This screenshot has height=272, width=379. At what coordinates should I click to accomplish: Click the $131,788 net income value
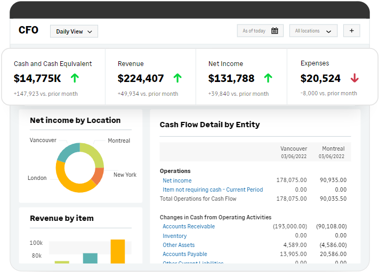click(x=231, y=78)
